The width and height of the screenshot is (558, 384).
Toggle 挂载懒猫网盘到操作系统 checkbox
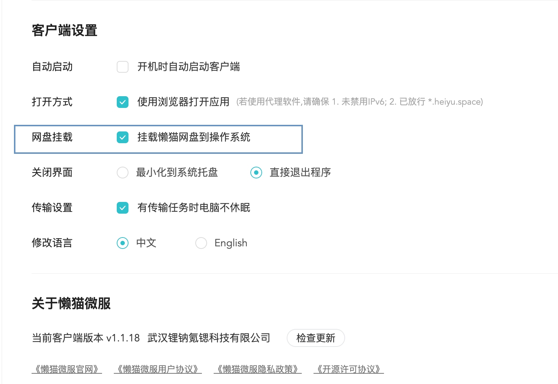coord(123,137)
